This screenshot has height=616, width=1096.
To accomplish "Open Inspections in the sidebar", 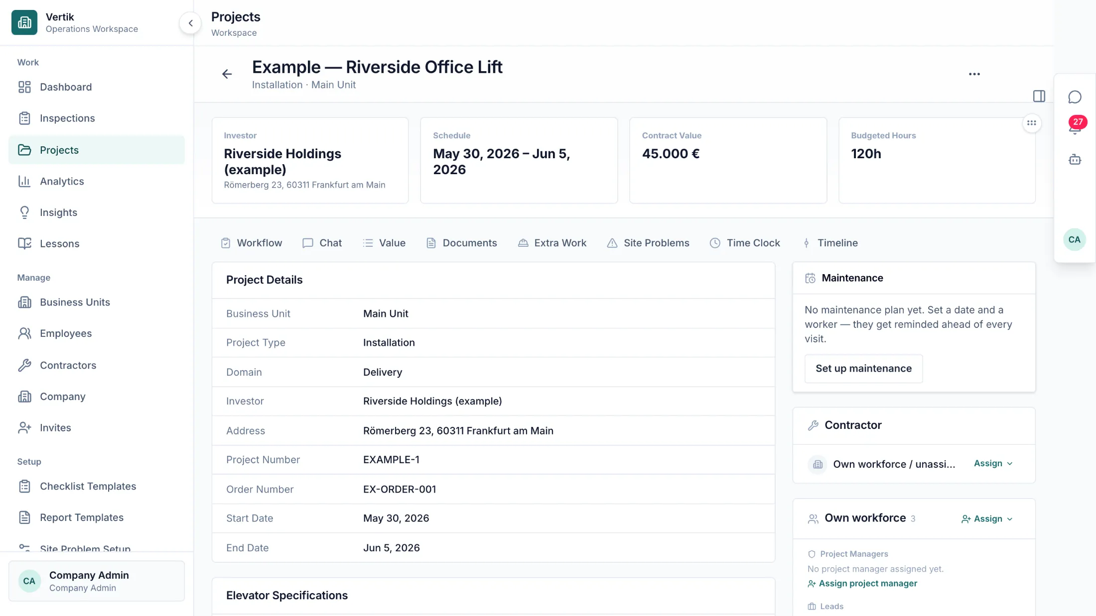I will [97, 118].
